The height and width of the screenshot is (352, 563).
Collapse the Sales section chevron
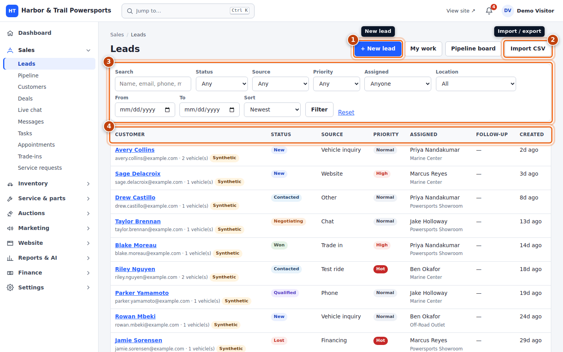click(88, 50)
